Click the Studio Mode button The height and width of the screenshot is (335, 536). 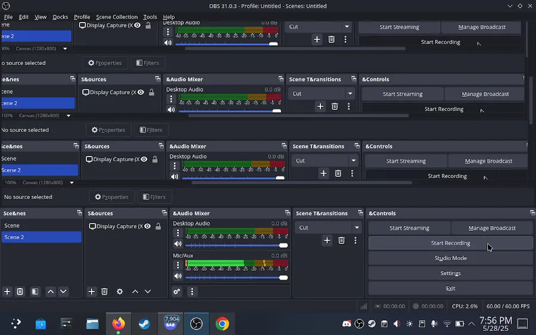coord(451,258)
